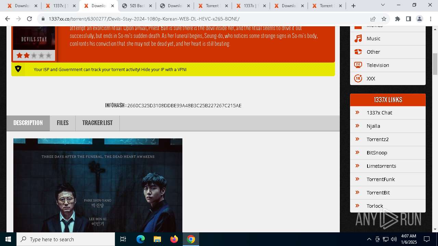Open the Television category icon
Image resolution: width=438 pixels, height=246 pixels.
(x=358, y=65)
